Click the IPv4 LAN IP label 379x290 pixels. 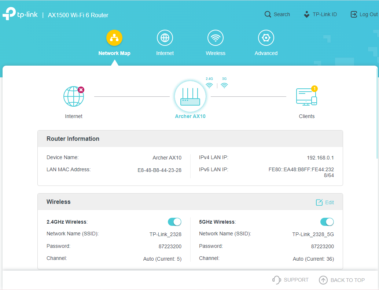pyautogui.click(x=214, y=157)
